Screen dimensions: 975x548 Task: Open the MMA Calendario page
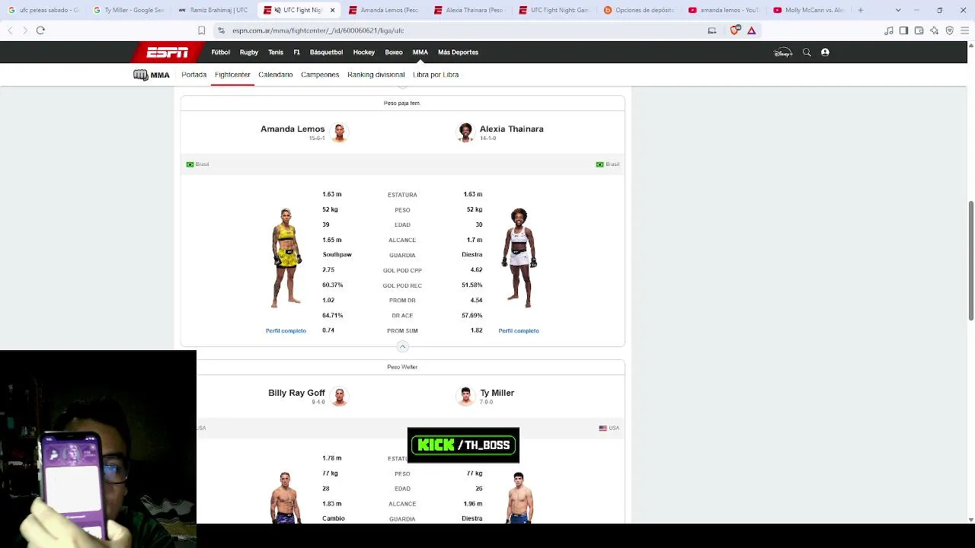coord(276,75)
